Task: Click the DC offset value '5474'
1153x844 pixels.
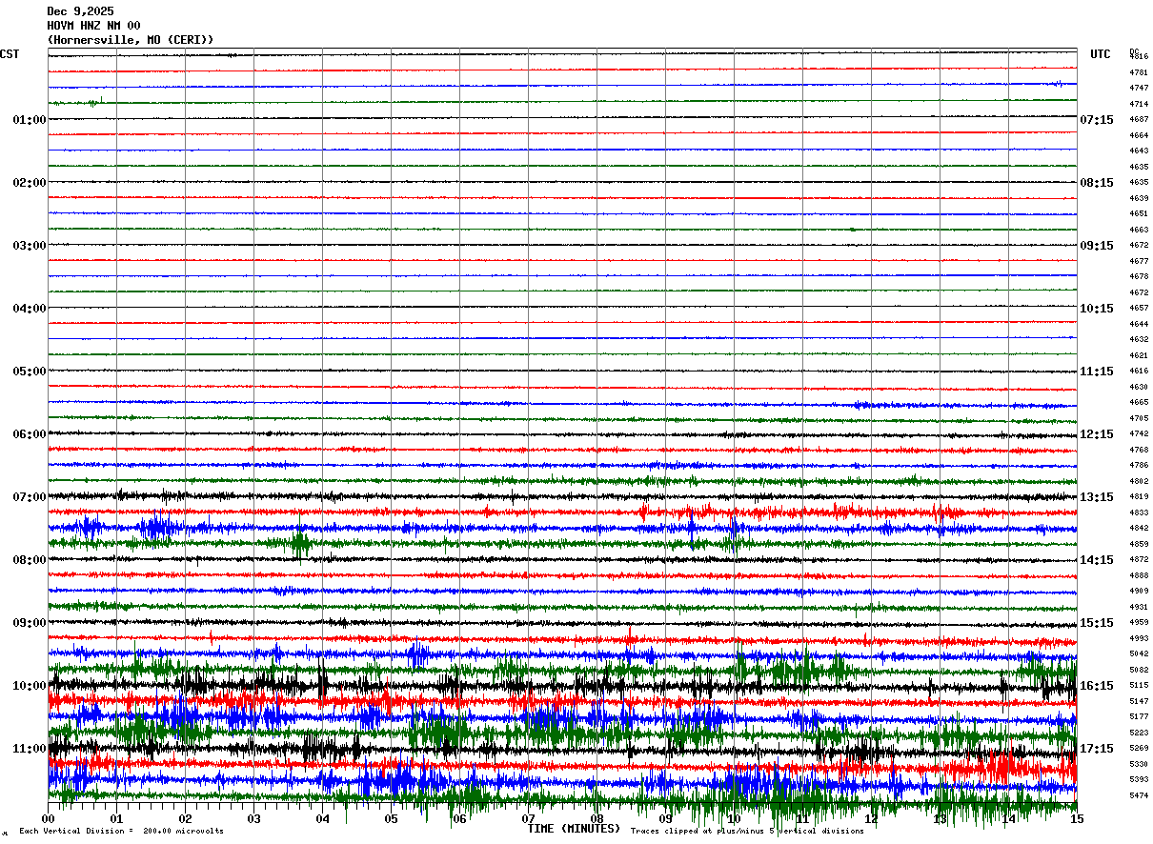Action: [1139, 795]
